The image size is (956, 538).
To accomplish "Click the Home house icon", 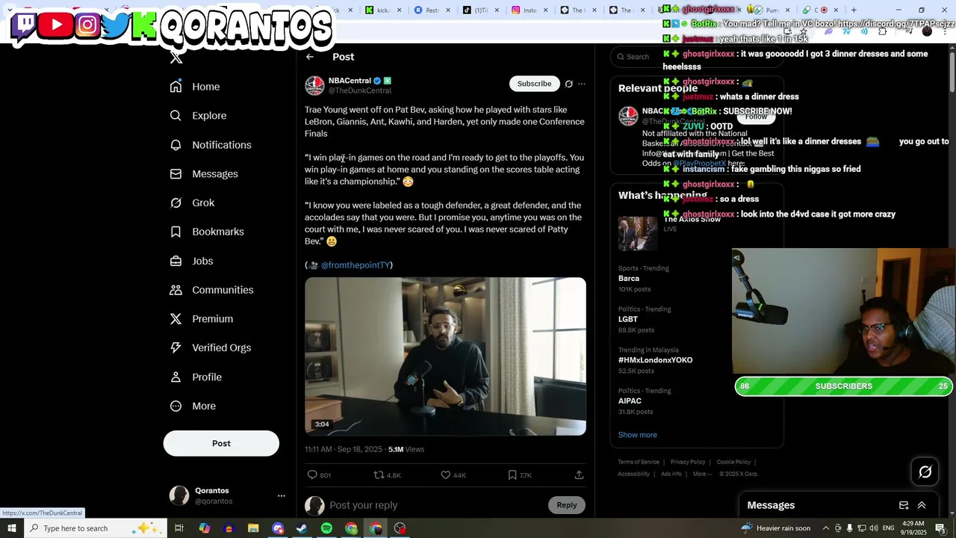I will (x=176, y=87).
